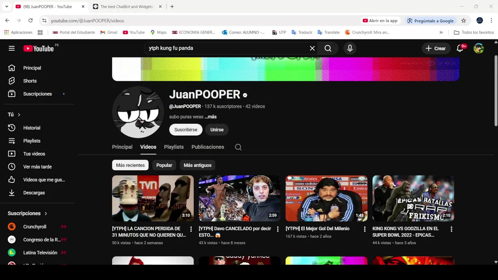498x280 pixels.
Task: Filter videos by Más antiguos
Action: pos(198,165)
